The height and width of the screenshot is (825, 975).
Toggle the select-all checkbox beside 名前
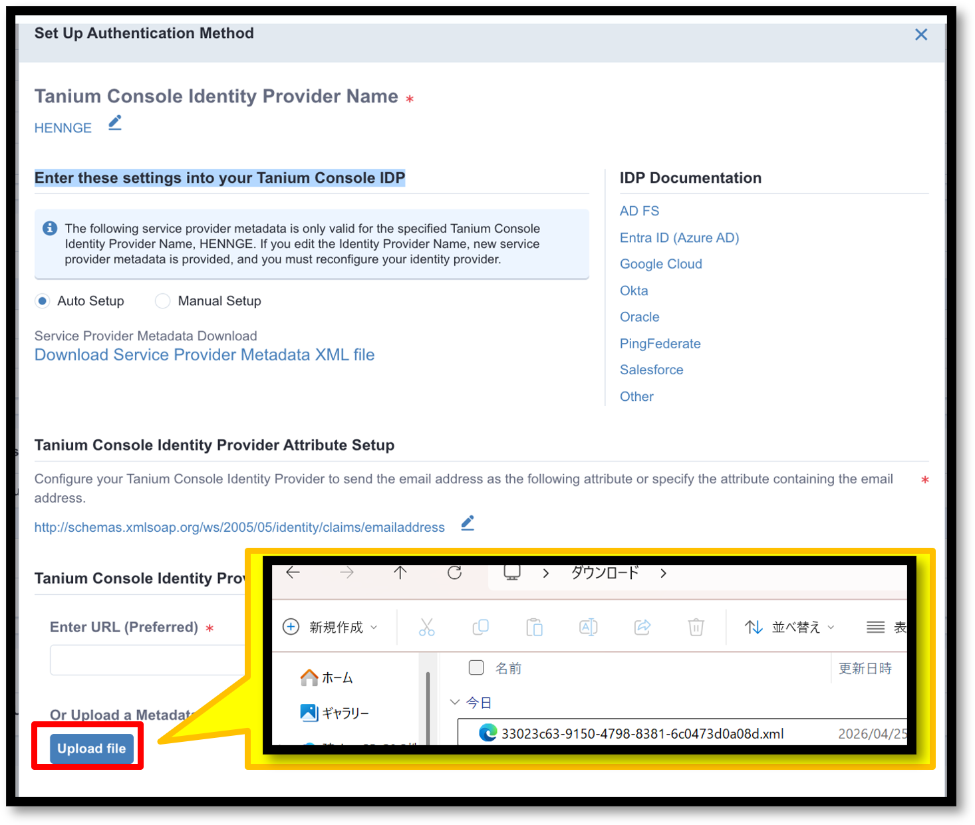tap(476, 667)
